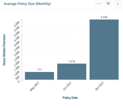
Task: Click the fit-width arrows icon
Action: [x=99, y=4]
